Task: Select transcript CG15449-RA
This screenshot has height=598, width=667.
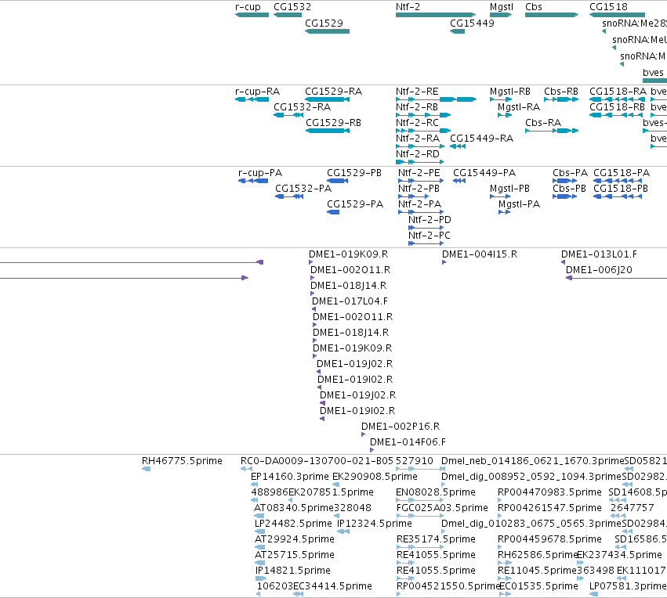Action: 481,139
